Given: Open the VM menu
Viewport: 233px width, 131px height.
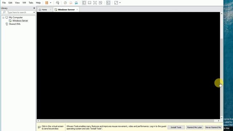Looking at the screenshot, I should 24,3.
